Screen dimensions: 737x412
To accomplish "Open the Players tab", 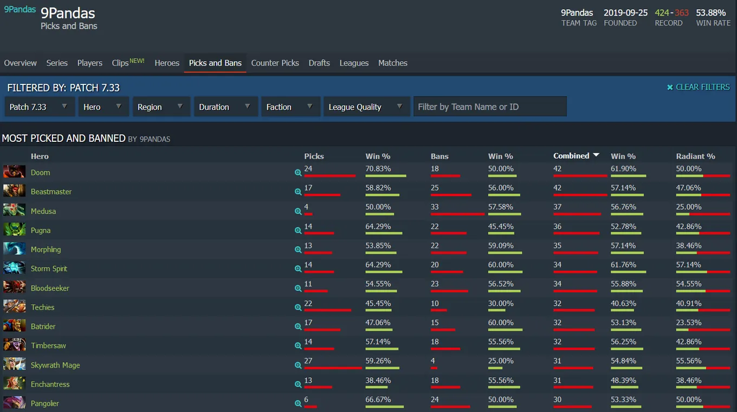I will tap(90, 63).
